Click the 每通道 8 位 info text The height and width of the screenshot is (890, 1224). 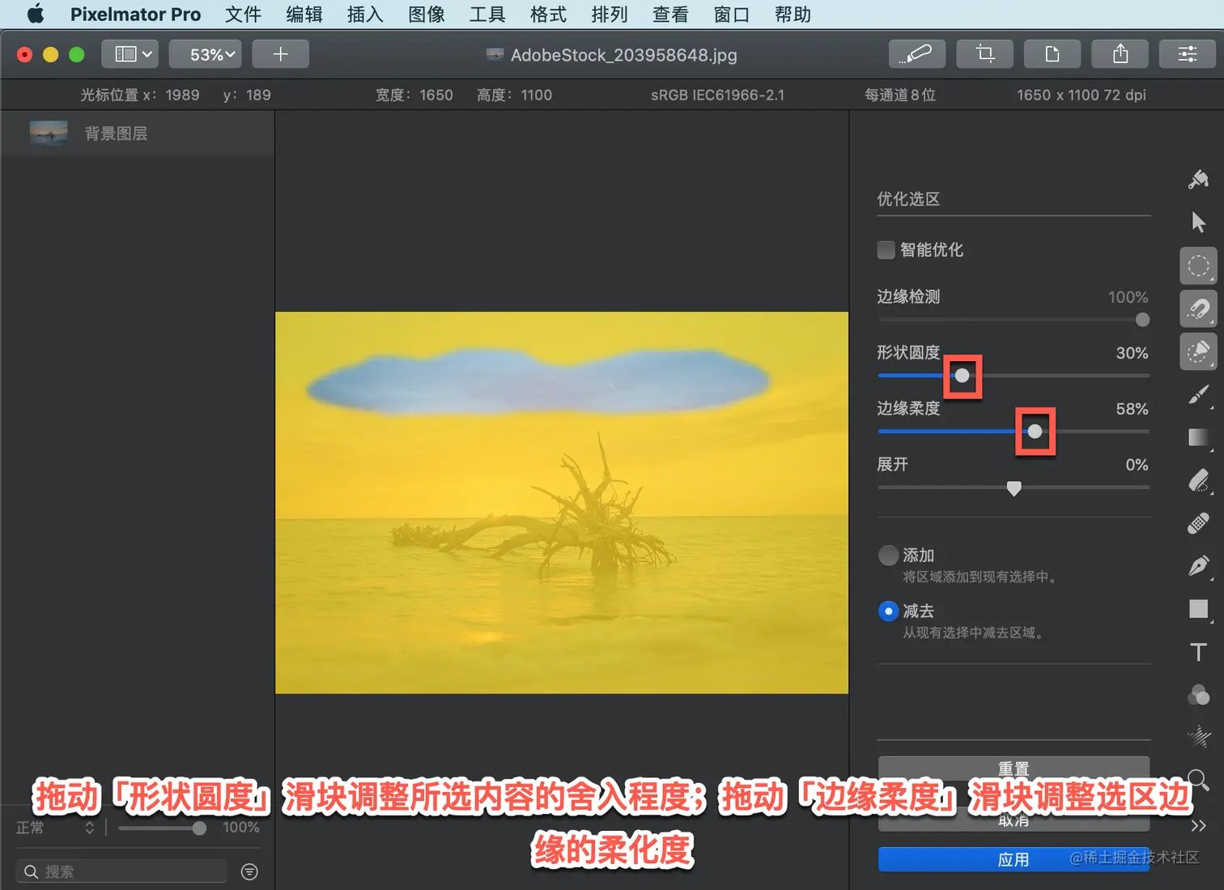[x=900, y=95]
